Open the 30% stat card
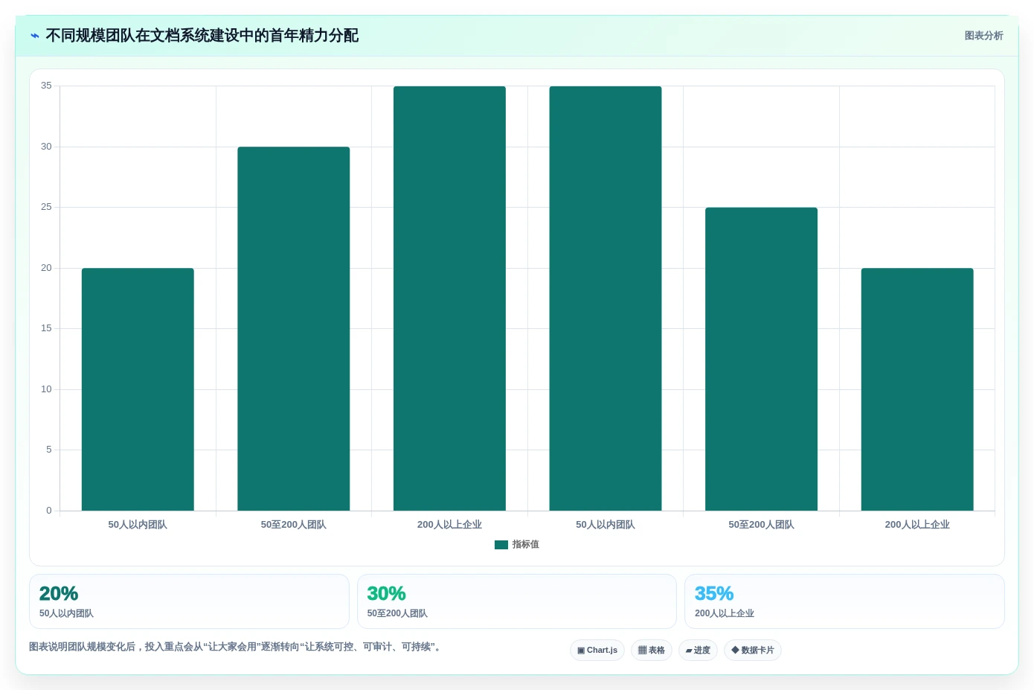The image size is (1034, 690). [517, 601]
